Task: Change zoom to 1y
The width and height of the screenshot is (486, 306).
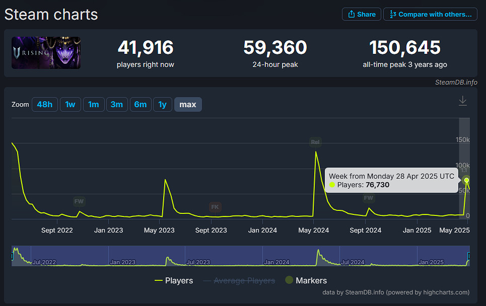Action: pyautogui.click(x=162, y=104)
